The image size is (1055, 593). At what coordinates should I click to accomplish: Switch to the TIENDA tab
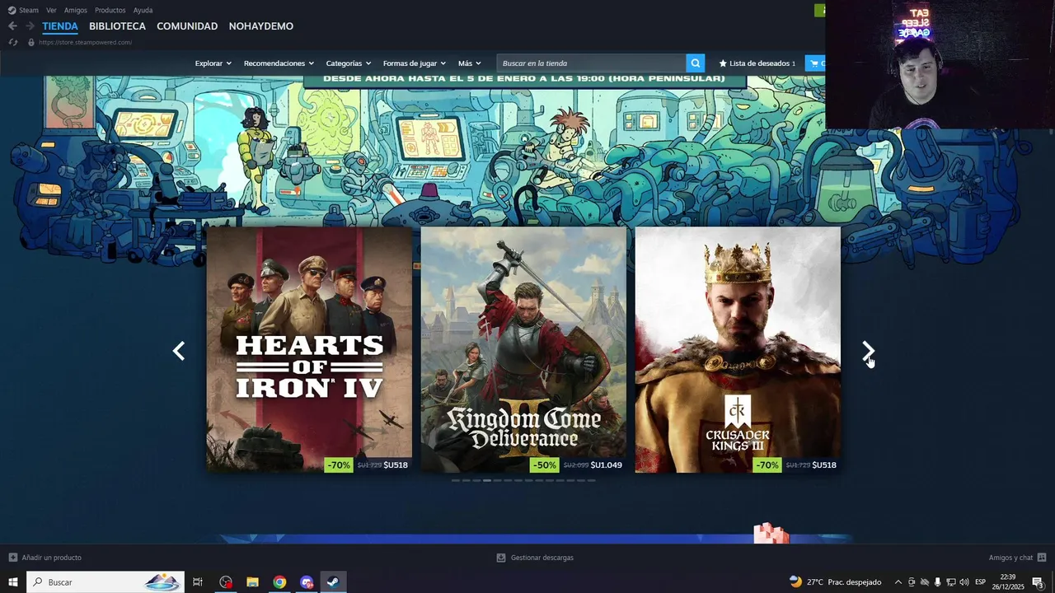(60, 26)
